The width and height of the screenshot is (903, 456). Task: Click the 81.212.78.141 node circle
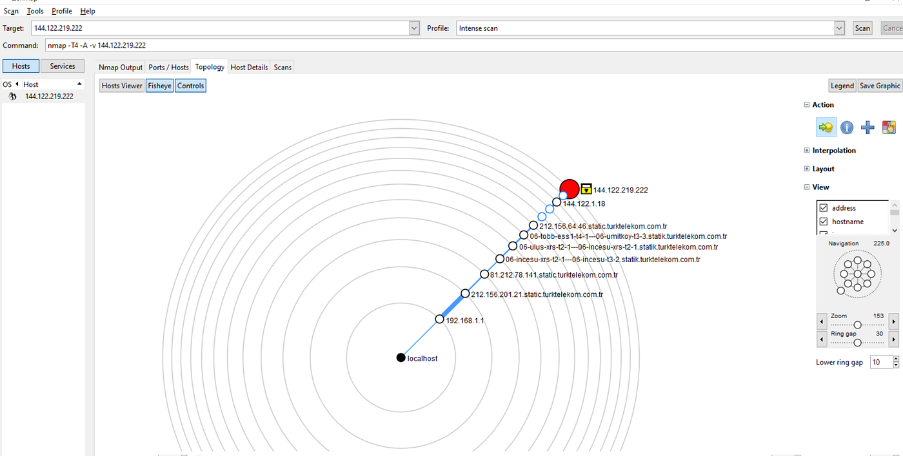pos(484,274)
